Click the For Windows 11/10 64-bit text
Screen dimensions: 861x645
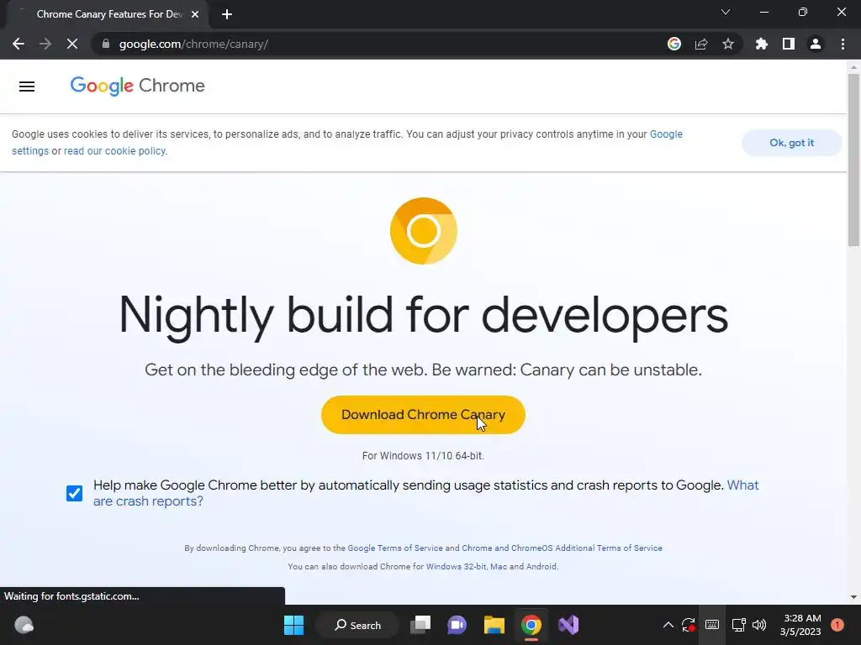423,456
